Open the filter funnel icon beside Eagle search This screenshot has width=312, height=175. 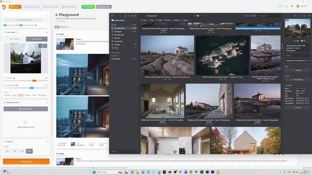click(x=254, y=16)
